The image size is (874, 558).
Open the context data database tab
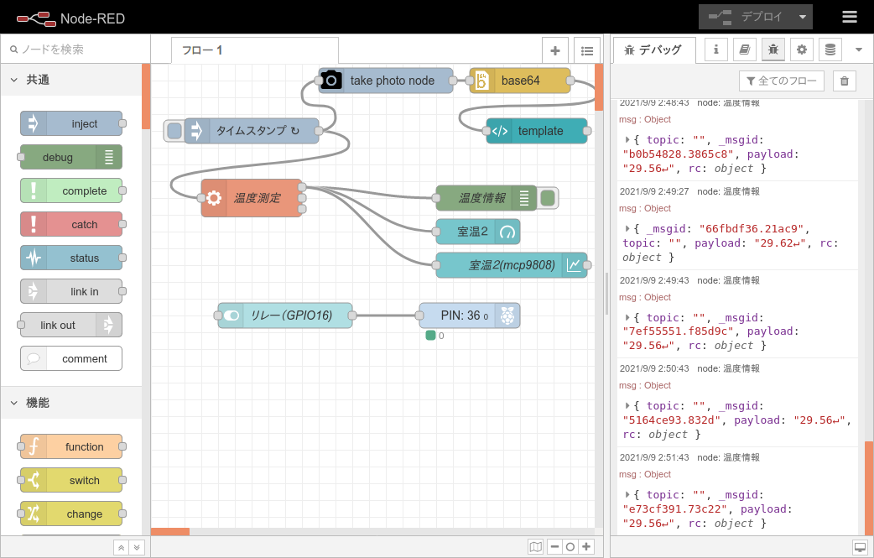(x=830, y=50)
